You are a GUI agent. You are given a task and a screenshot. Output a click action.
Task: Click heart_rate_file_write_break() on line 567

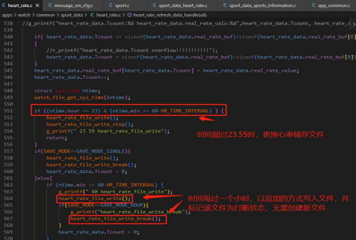point(115,219)
